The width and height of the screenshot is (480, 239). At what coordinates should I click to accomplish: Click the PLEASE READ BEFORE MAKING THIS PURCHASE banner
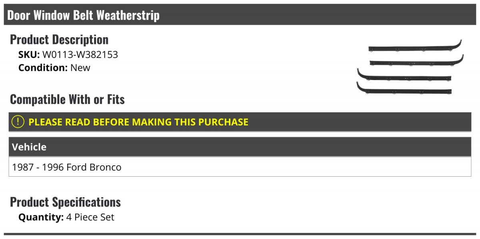(x=240, y=122)
